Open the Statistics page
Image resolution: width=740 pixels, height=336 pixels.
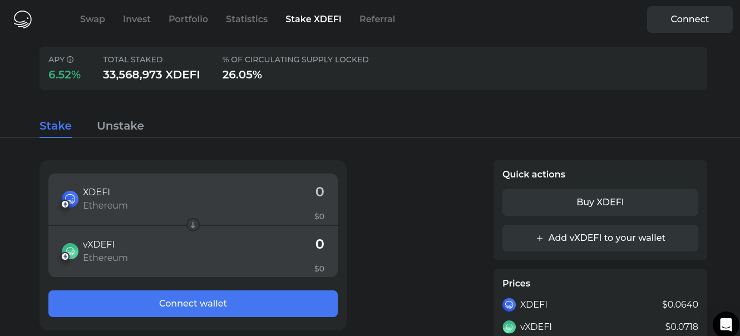tap(246, 19)
